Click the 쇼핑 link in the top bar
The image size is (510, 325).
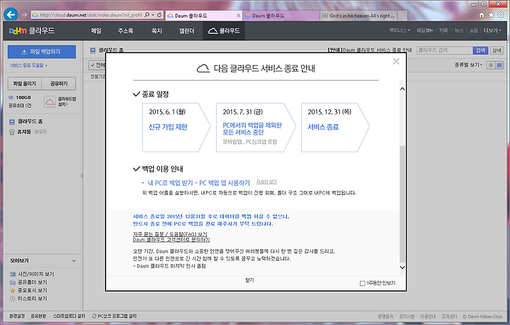[x=474, y=31]
